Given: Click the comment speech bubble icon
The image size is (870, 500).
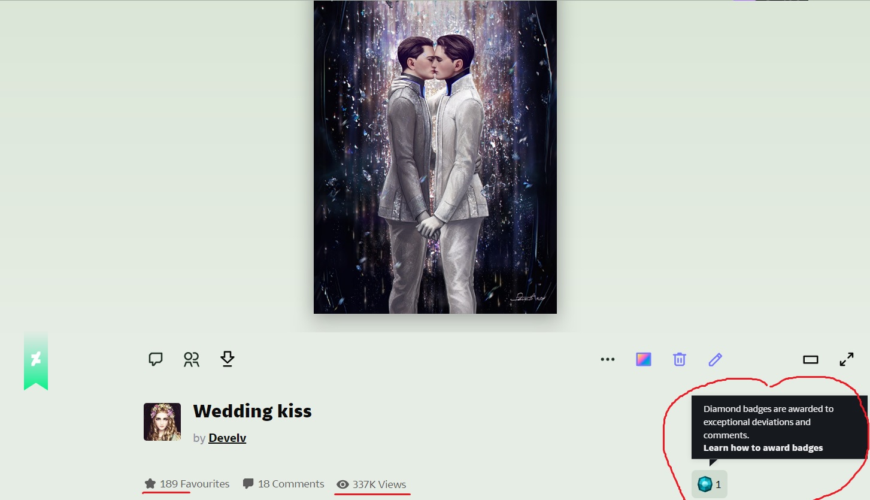Looking at the screenshot, I should point(156,359).
